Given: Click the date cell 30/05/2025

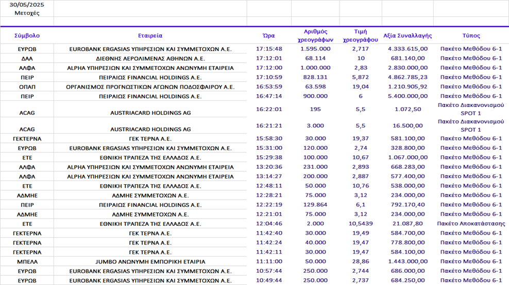Looking at the screenshot, I should pyautogui.click(x=27, y=5).
